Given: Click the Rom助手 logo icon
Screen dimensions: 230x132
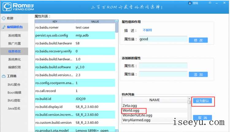Looking at the screenshot, I should click(x=7, y=7).
